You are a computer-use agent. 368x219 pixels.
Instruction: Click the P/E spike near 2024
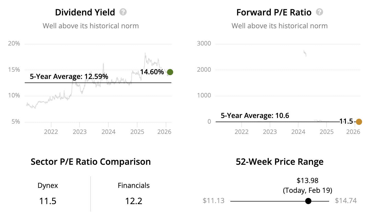click(305, 53)
